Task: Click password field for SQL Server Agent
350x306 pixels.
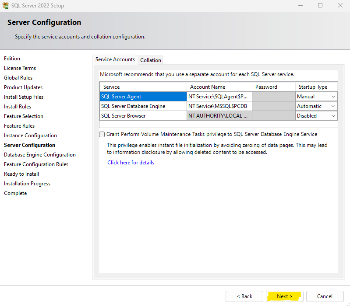Action: tap(274, 97)
